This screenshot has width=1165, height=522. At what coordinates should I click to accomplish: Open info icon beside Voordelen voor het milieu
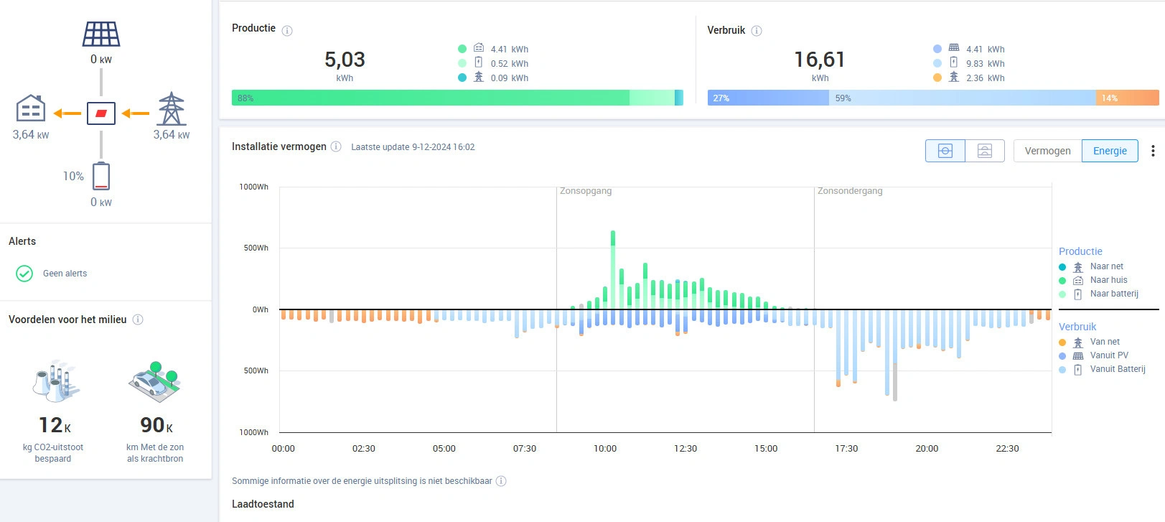[x=138, y=320]
